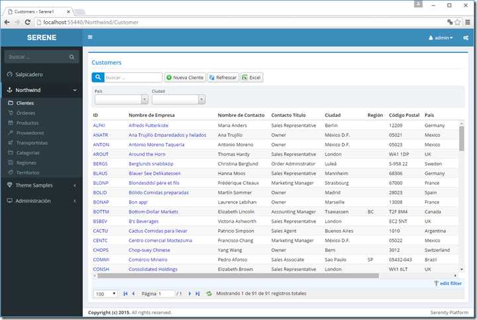Sort by Código Postal column header
The image size is (477, 320).
tap(404, 115)
